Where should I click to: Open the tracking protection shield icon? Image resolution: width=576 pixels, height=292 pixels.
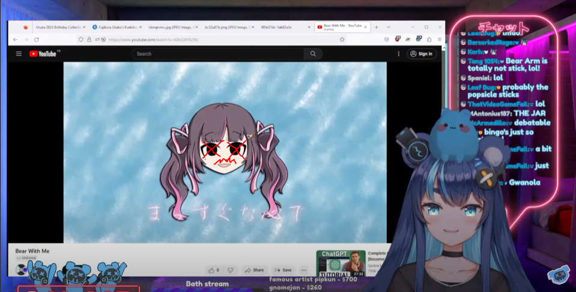pos(81,40)
